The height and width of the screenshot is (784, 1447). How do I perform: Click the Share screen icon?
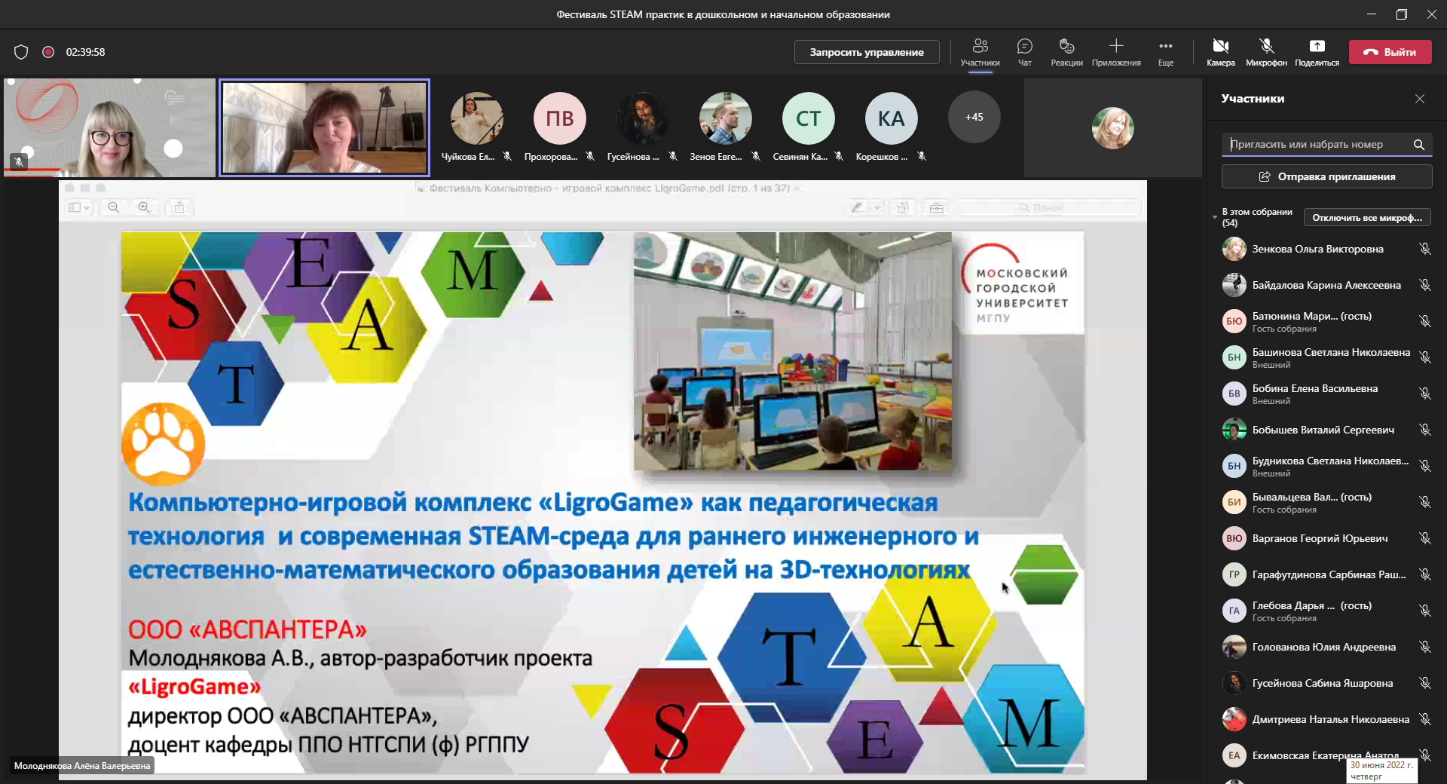point(1317,47)
